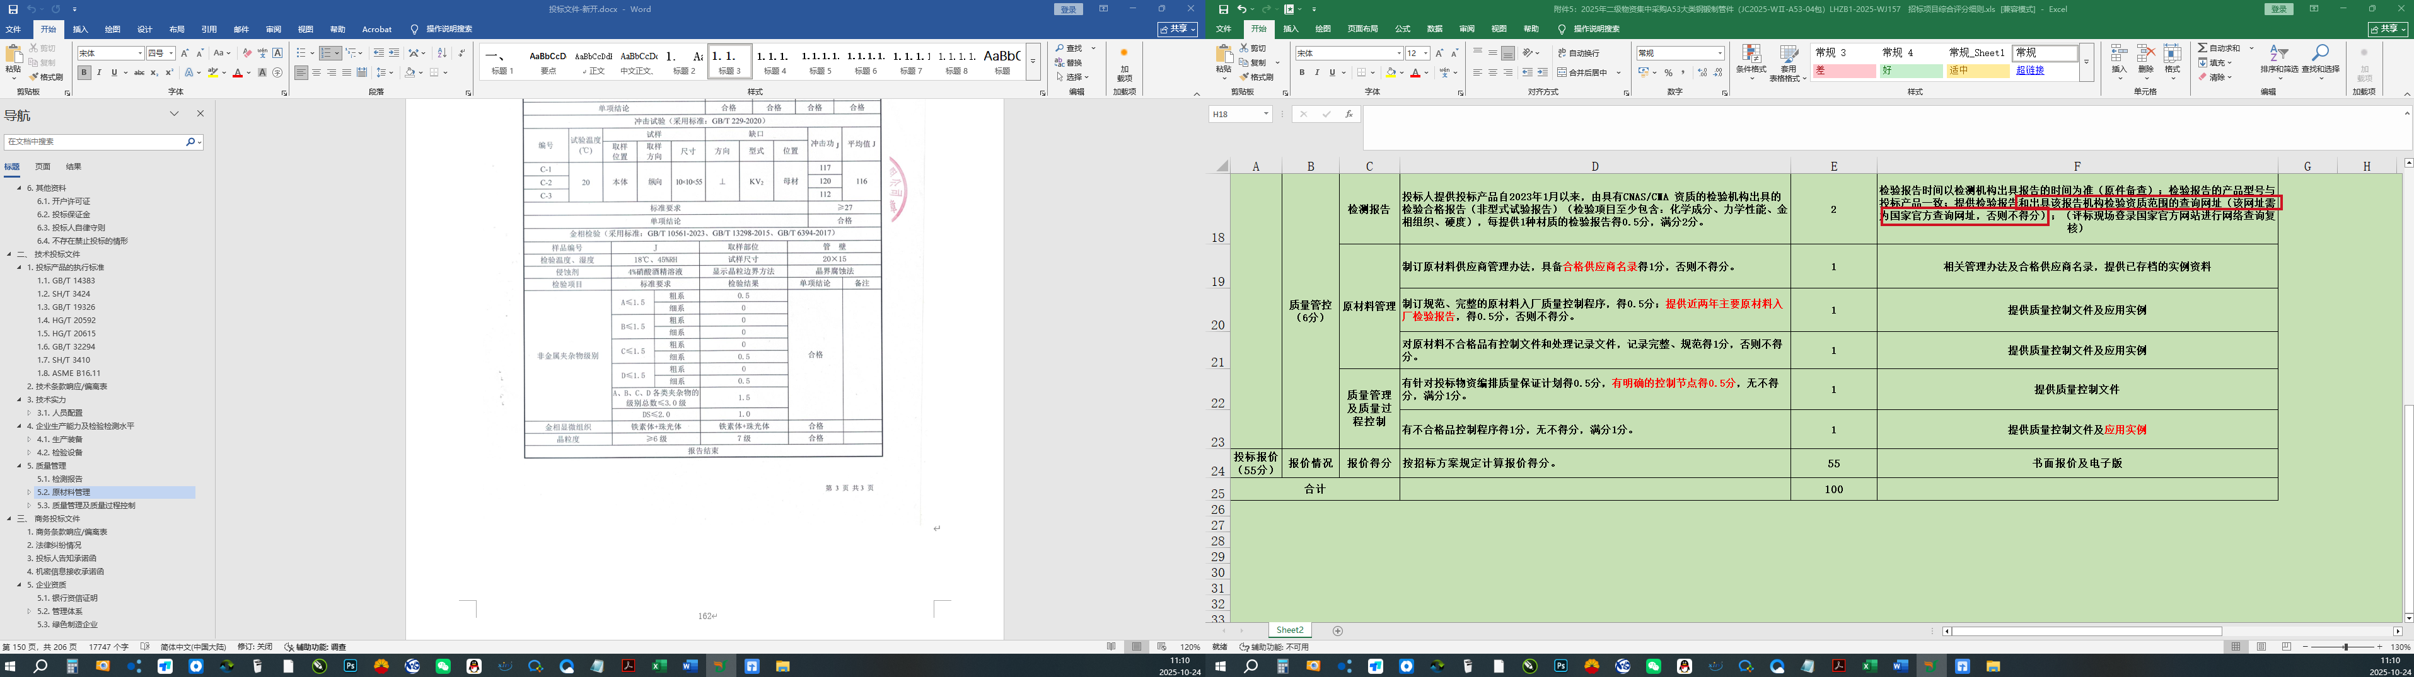Open Windows search on the left taskbar
Image resolution: width=2414 pixels, height=677 pixels.
tap(41, 667)
